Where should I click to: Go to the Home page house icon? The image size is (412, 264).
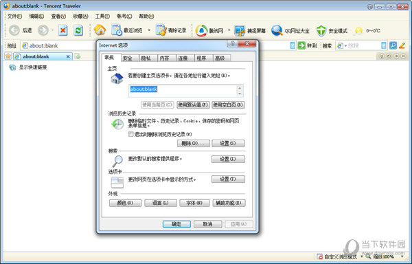point(100,30)
